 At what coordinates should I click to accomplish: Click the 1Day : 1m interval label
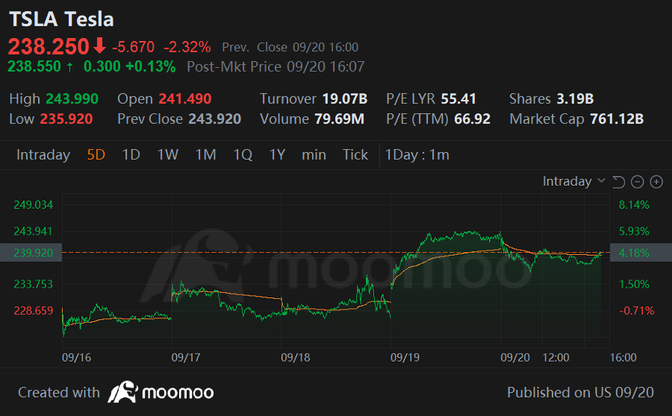coord(417,154)
